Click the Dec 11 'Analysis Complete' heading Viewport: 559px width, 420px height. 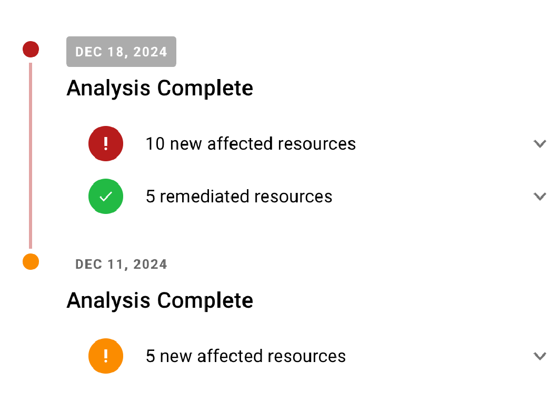coord(159,300)
